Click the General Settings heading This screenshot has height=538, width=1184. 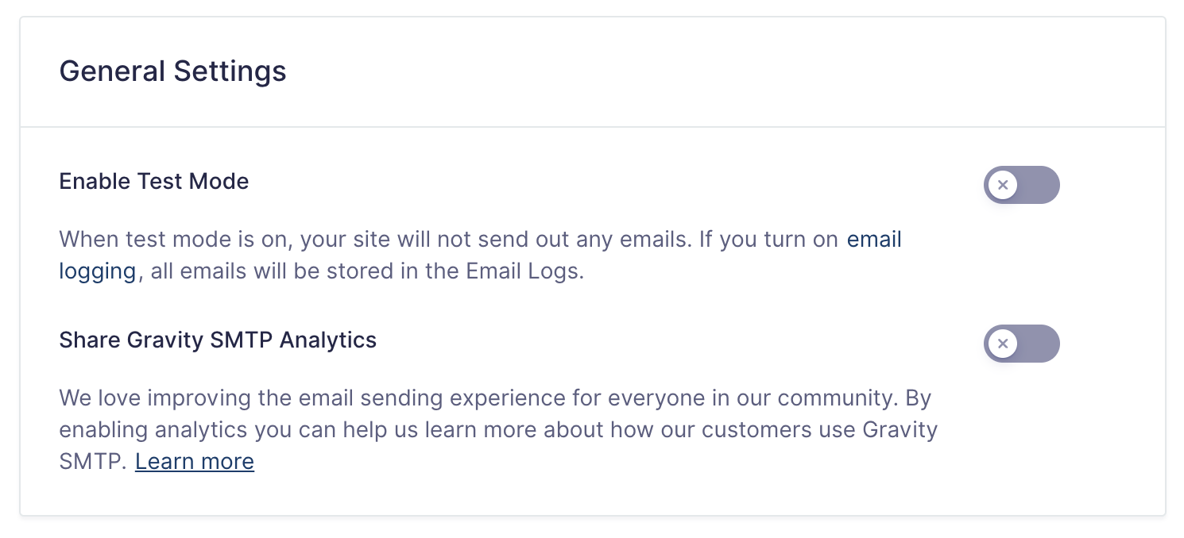point(172,71)
